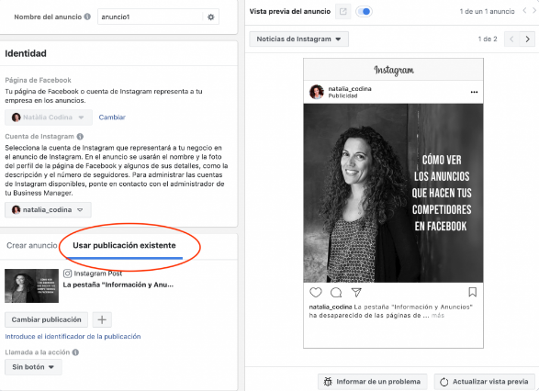Open the Sin botón call-to-action dropdown
The image size is (539, 391).
point(33,367)
